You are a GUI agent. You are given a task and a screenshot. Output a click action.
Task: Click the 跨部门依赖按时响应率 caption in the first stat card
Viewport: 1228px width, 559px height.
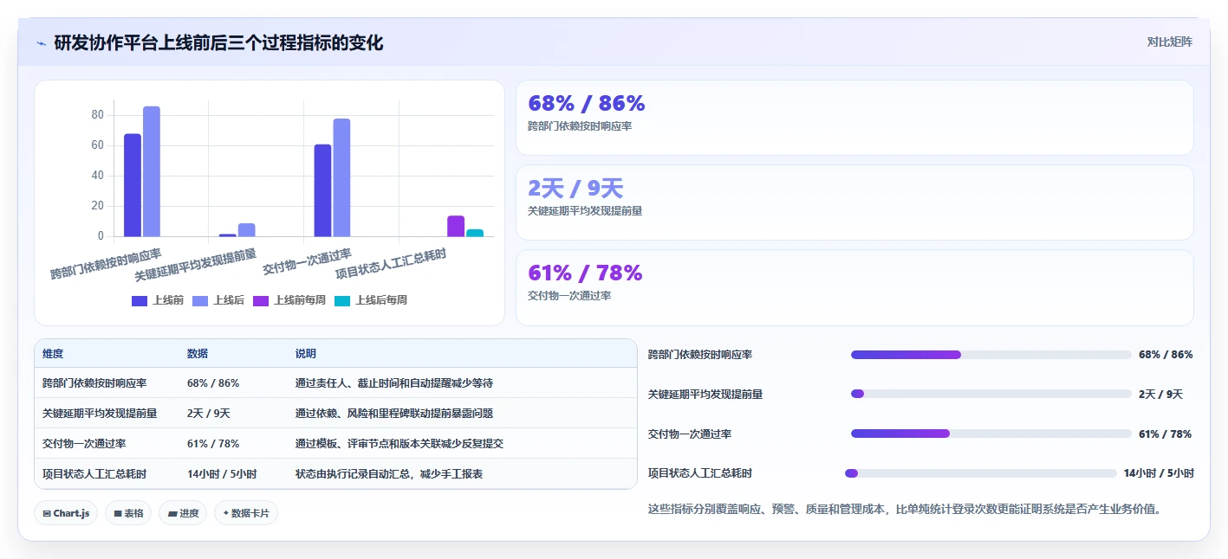(580, 126)
